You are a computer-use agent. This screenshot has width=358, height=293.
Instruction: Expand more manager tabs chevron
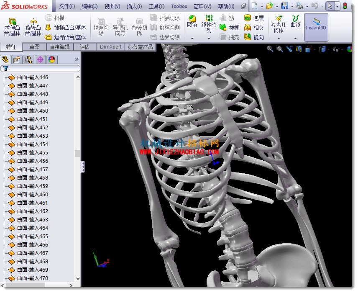(x=77, y=59)
